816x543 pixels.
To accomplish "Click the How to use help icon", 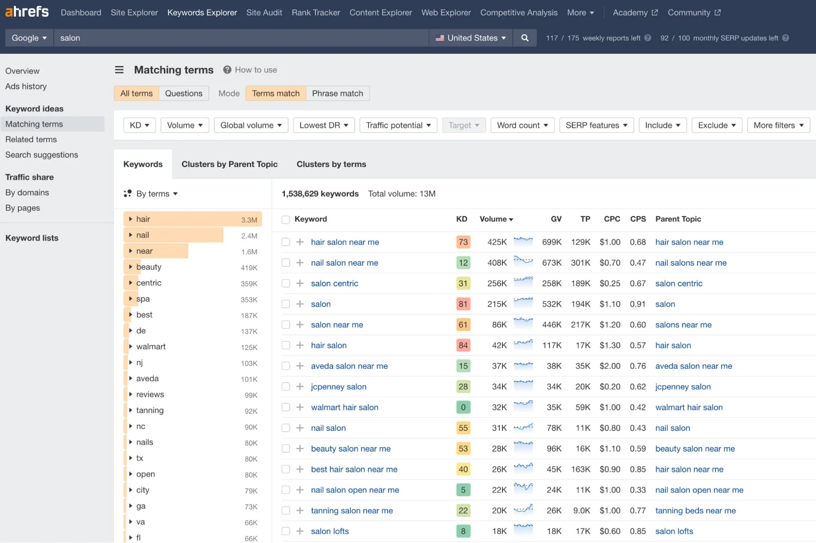I will (x=227, y=70).
